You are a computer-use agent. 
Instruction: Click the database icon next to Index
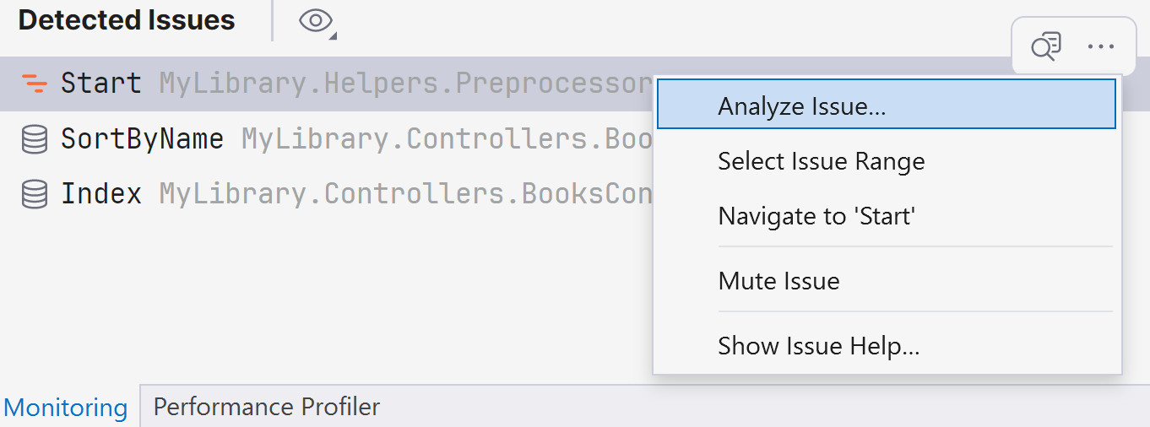[35, 195]
